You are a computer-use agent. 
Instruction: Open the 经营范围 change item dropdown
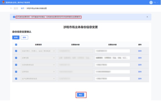pyautogui.click(x=38, y=58)
